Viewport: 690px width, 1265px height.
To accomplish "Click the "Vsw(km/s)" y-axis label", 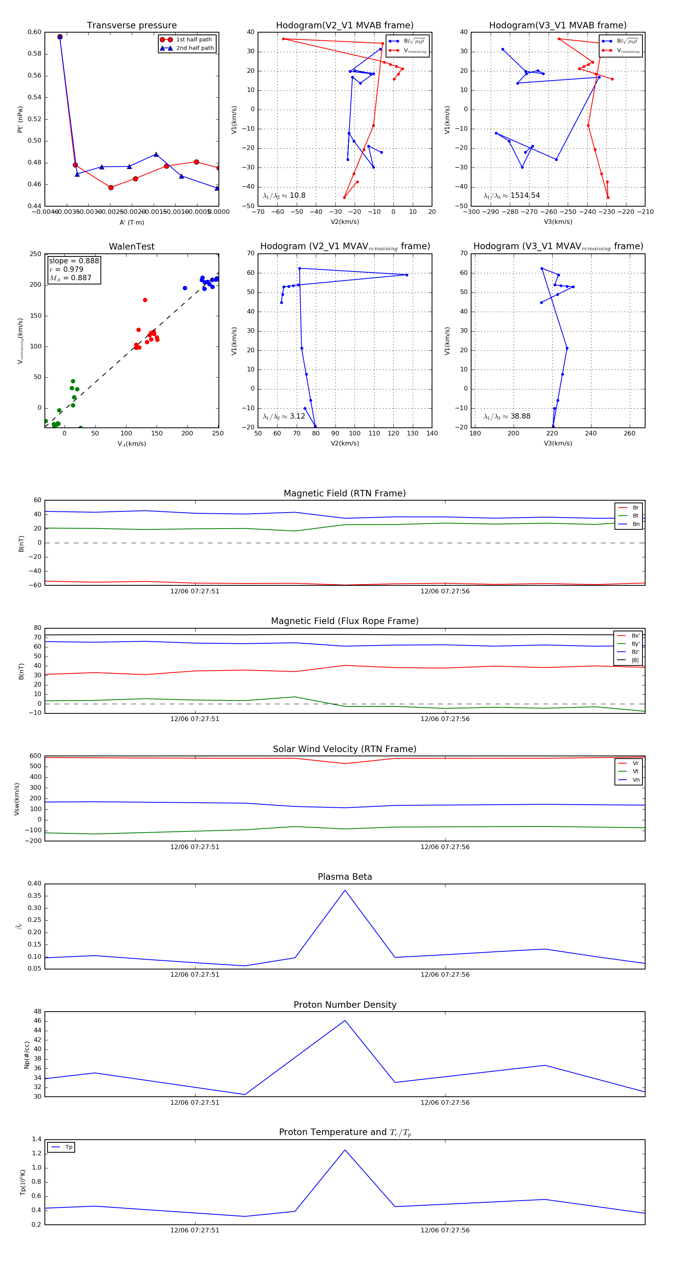I will (x=17, y=799).
